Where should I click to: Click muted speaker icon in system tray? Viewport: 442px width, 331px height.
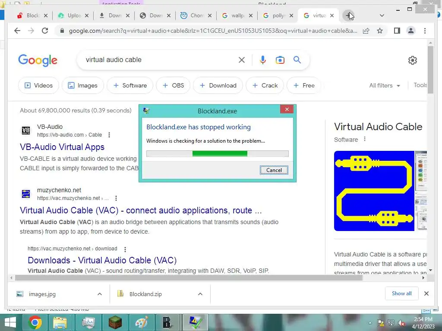point(401,323)
